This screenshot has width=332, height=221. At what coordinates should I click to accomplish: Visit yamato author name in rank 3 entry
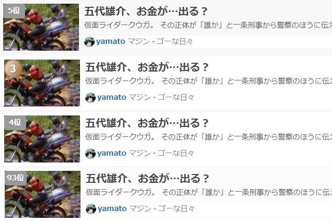click(111, 98)
